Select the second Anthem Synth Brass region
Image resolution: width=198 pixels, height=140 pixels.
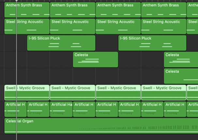72,9
